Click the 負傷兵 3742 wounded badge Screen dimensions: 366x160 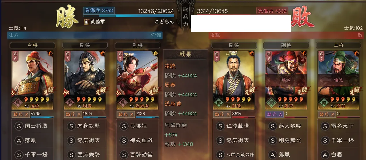(x=99, y=11)
